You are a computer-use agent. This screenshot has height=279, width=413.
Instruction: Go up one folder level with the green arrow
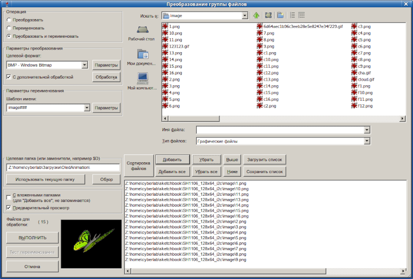pos(256,16)
